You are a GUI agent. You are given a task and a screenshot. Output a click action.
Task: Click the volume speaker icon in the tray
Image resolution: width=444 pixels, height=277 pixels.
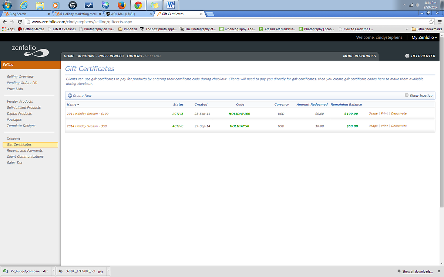pos(417,5)
